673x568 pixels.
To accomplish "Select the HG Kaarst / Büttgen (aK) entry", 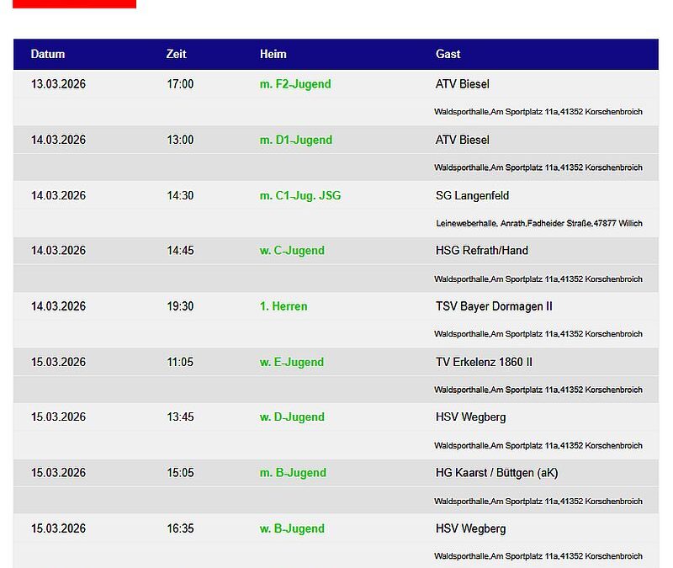I will click(x=496, y=473).
